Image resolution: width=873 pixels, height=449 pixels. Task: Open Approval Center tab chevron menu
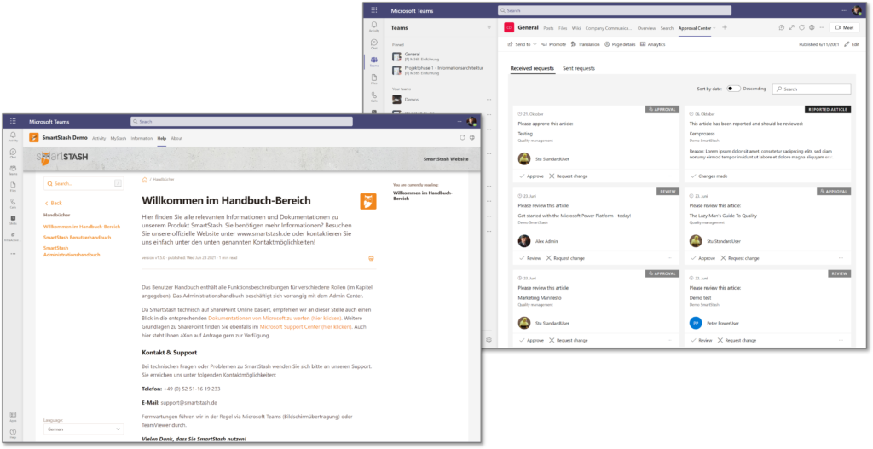[x=714, y=28]
